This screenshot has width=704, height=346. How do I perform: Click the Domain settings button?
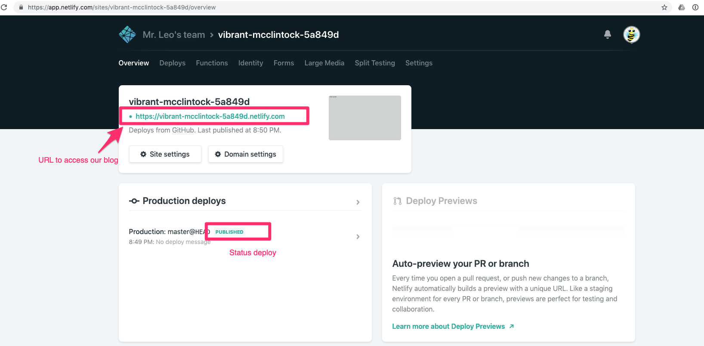(246, 154)
